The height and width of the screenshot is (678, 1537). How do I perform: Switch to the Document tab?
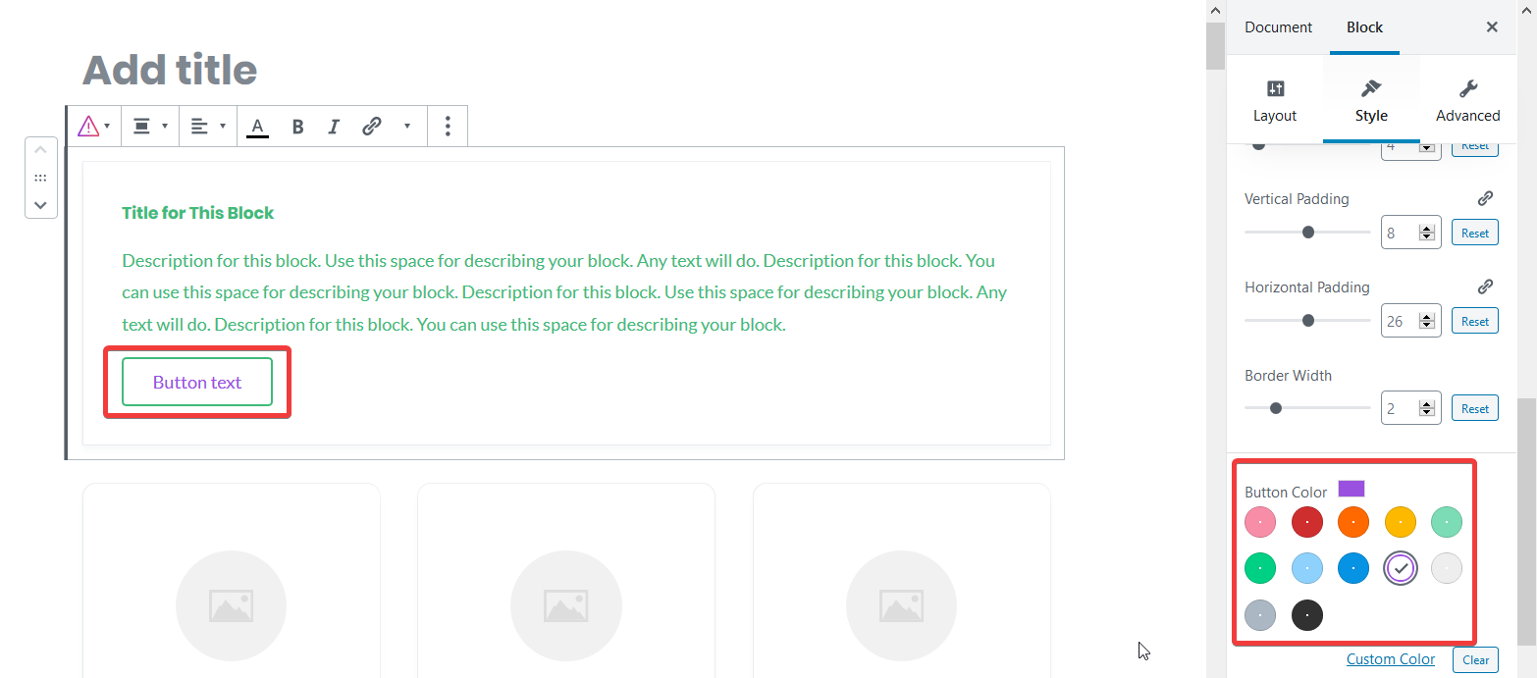pos(1278,27)
